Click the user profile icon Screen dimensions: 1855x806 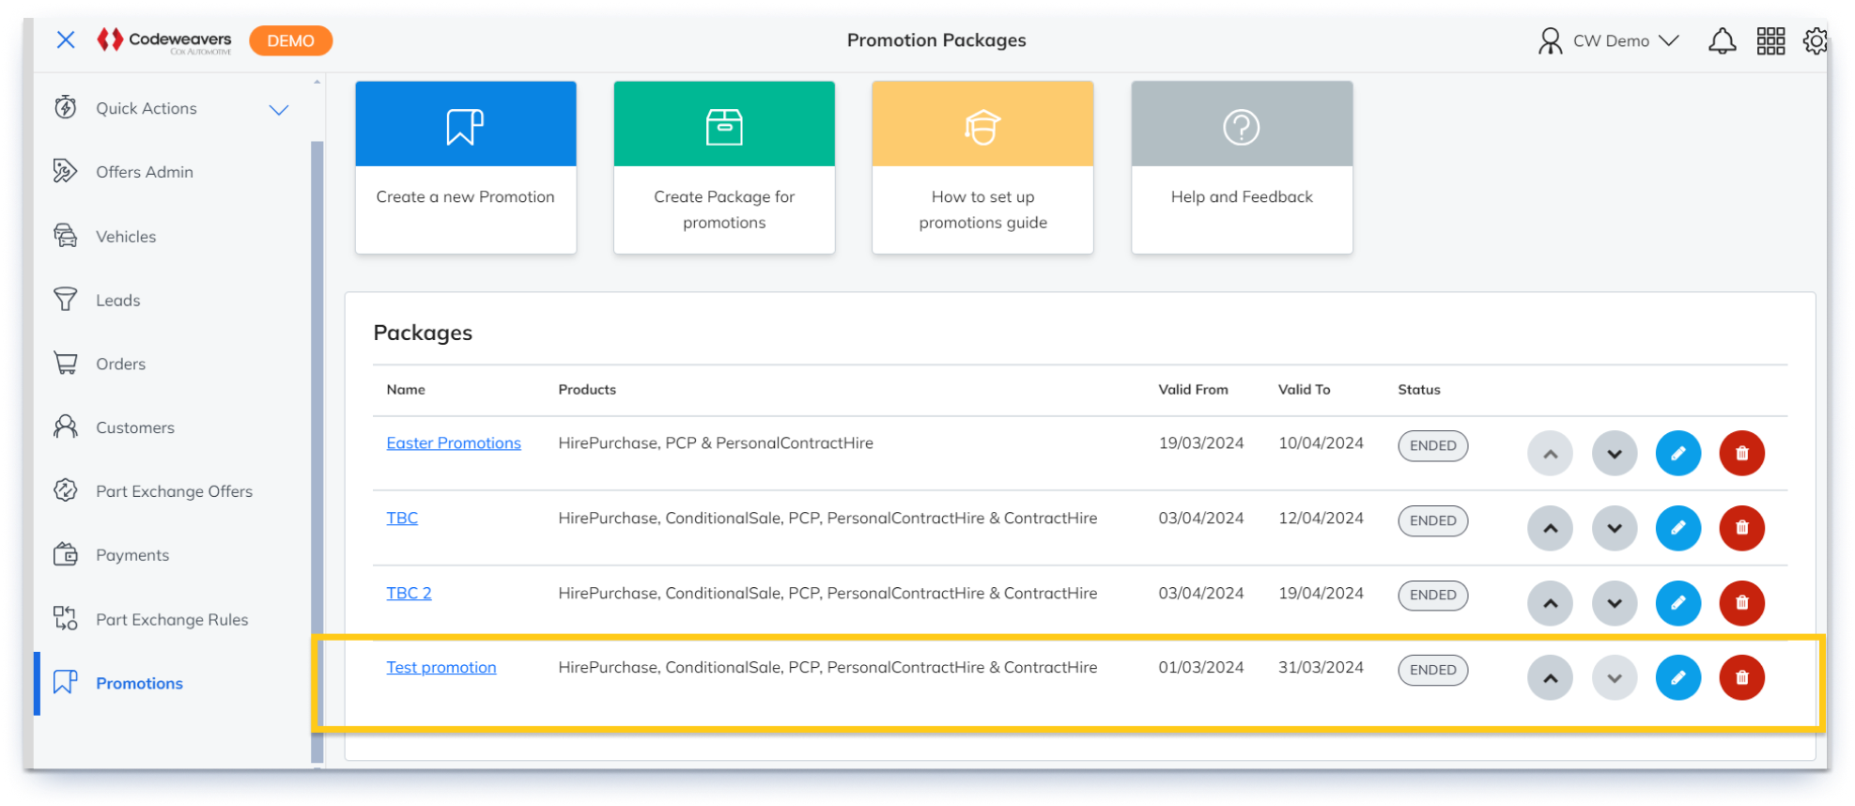(1550, 40)
